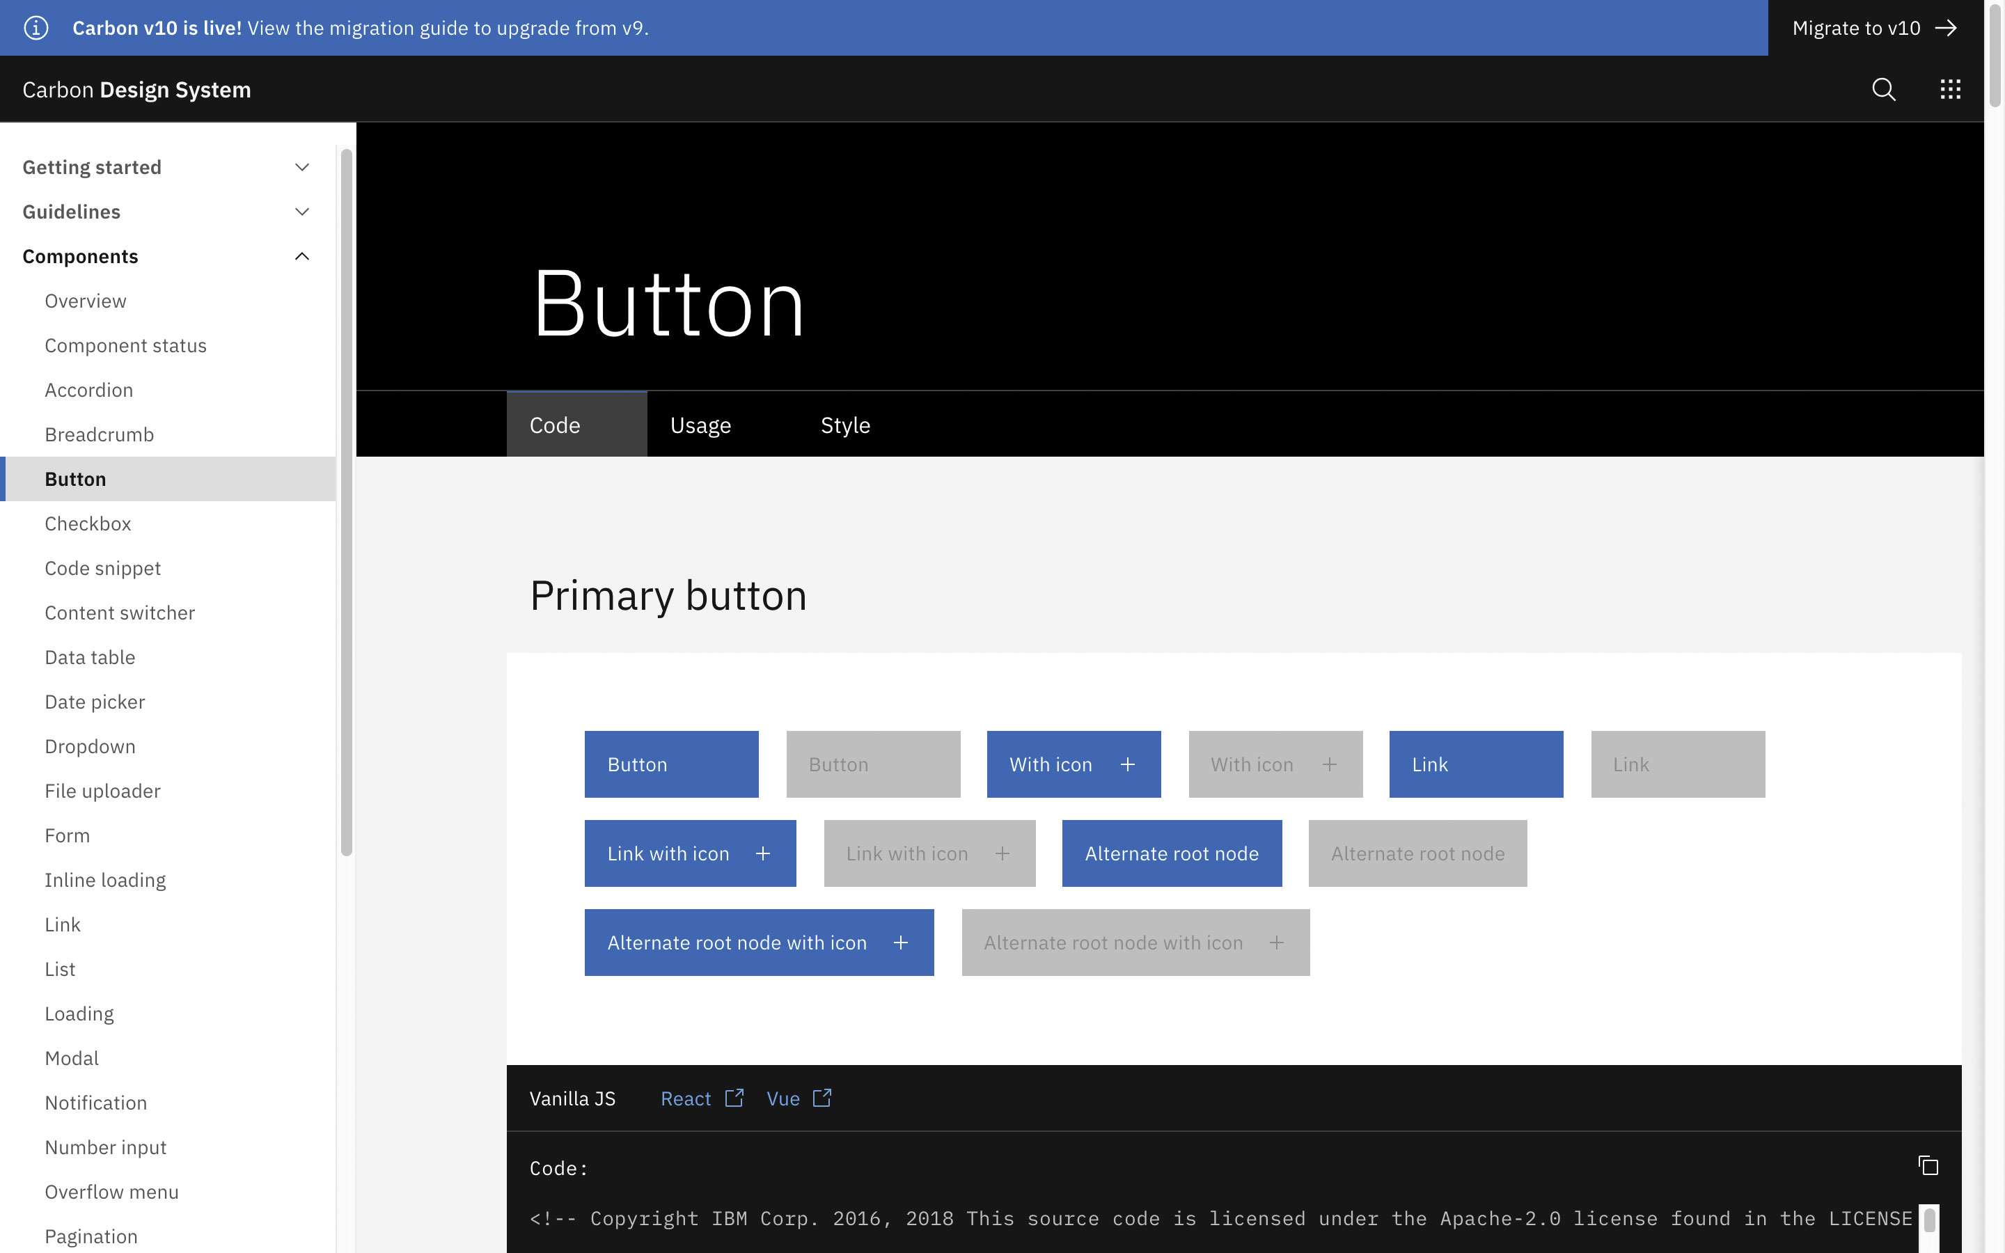This screenshot has width=2005, height=1253.
Task: Copy the code using the clipboard icon
Action: pyautogui.click(x=1928, y=1165)
